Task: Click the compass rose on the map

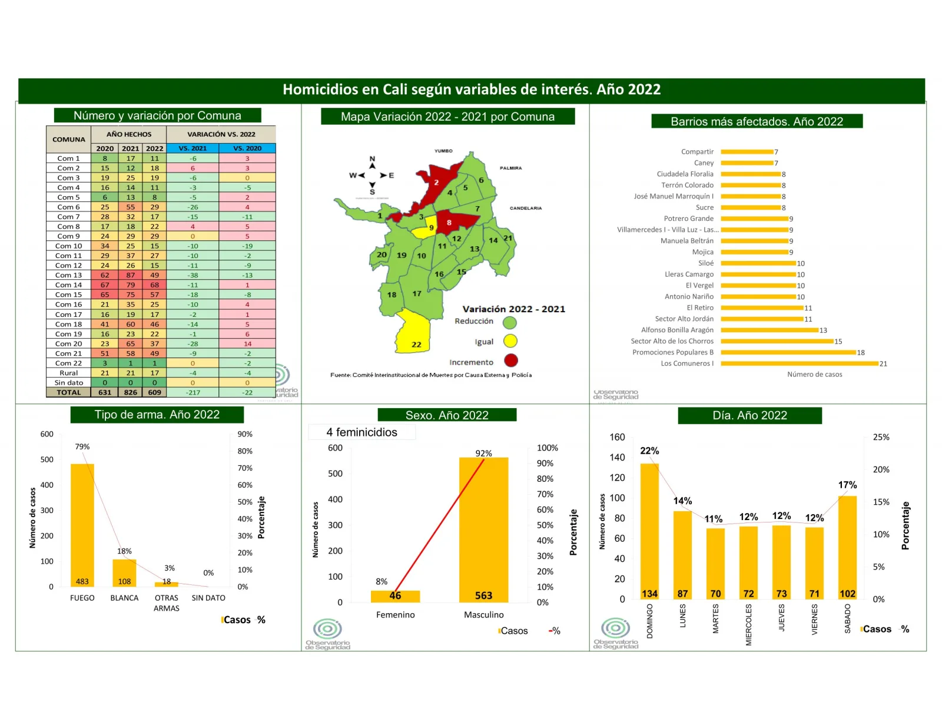Action: pyautogui.click(x=372, y=175)
